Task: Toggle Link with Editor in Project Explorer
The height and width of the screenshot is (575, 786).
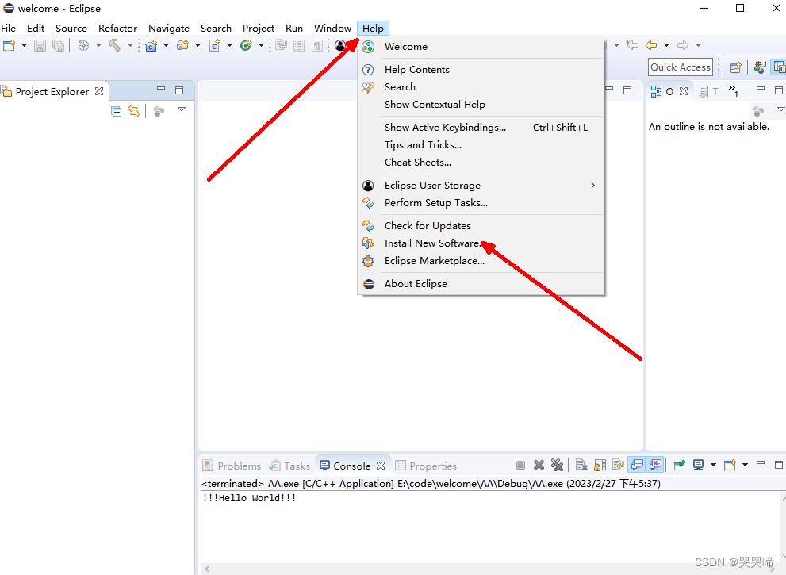Action: tap(134, 111)
